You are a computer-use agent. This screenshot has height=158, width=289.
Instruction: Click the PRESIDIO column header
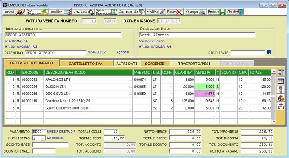click(x=142, y=72)
